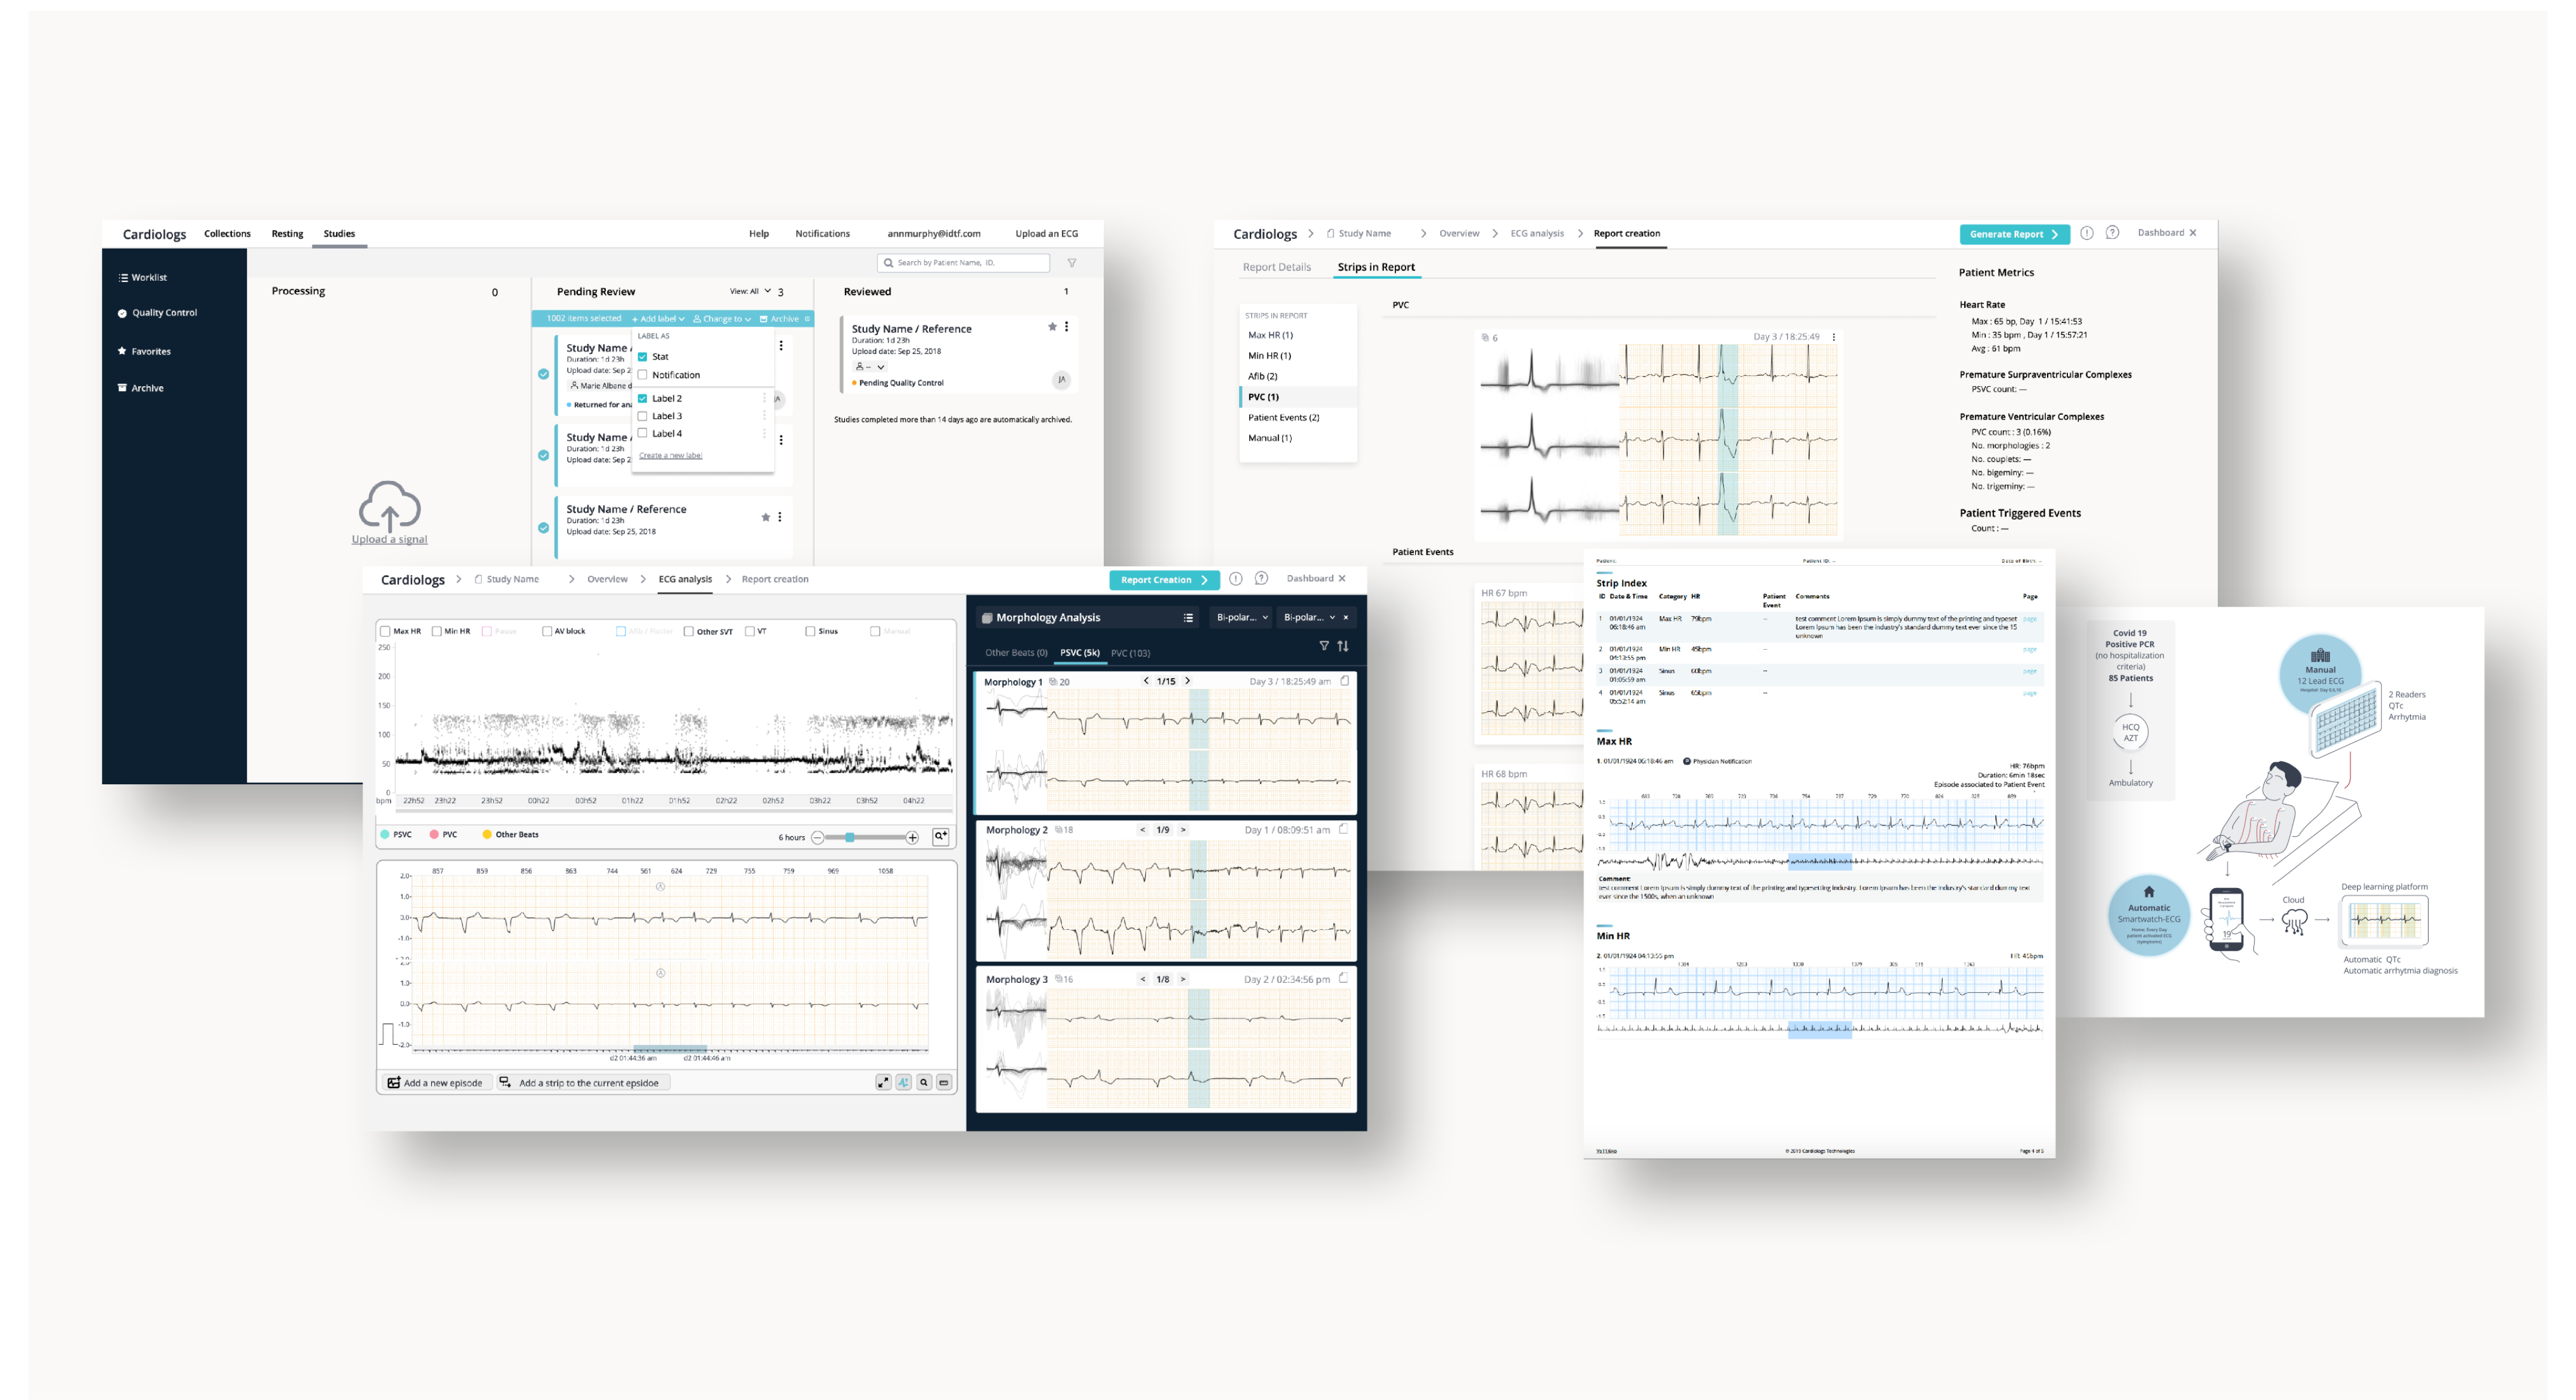Enable the Max HR checkbox
The image size is (2576, 1400).
[386, 632]
